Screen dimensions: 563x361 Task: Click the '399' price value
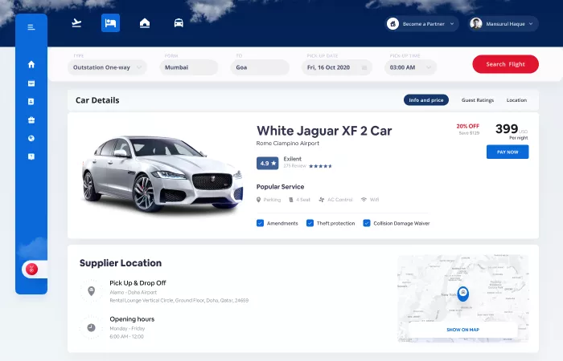(x=507, y=128)
